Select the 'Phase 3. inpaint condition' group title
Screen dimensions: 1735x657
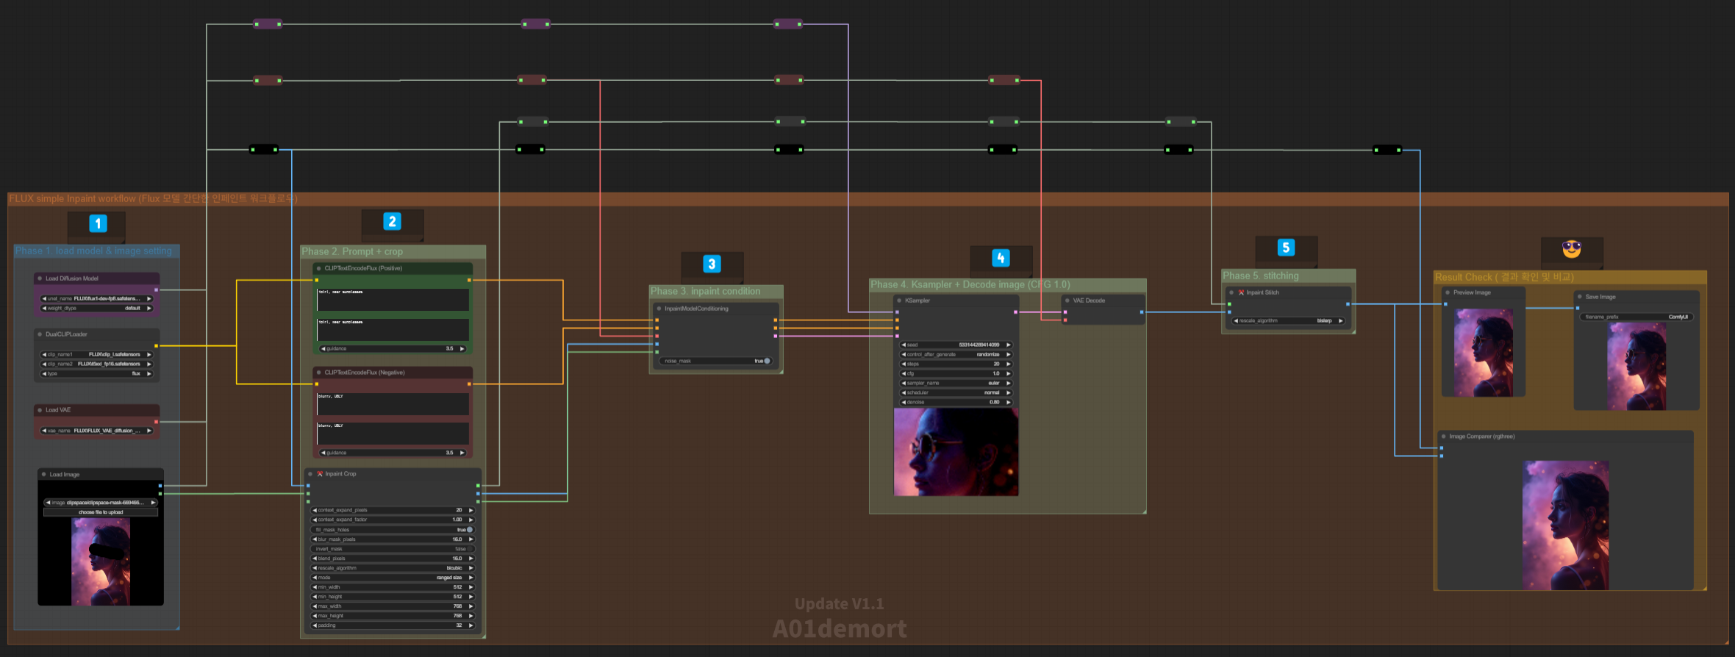(706, 291)
